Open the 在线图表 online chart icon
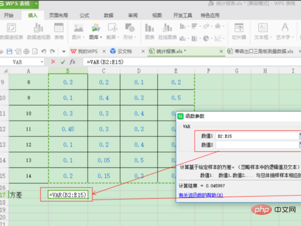The height and width of the screenshot is (226, 301). click(168, 31)
